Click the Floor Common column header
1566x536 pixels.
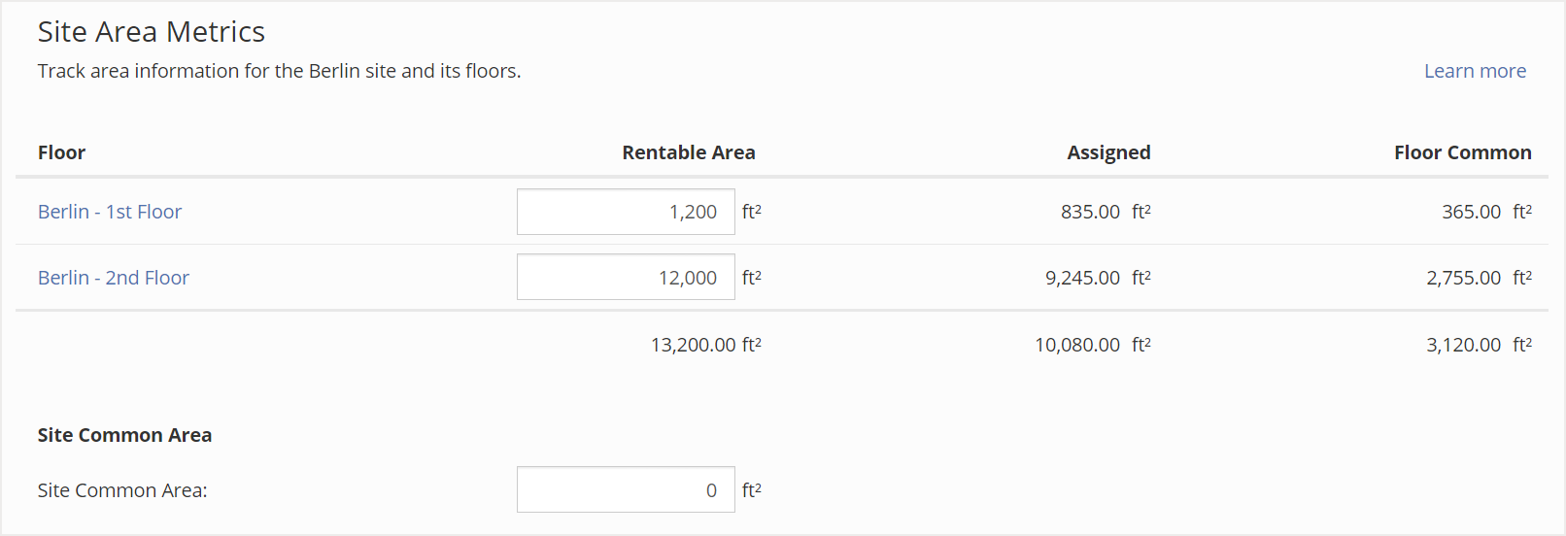1462,152
